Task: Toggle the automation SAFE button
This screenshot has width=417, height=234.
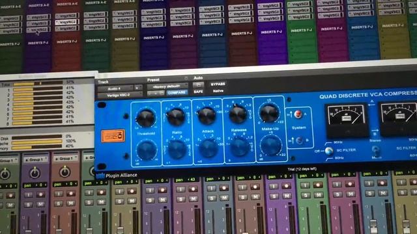Action: 198,92
